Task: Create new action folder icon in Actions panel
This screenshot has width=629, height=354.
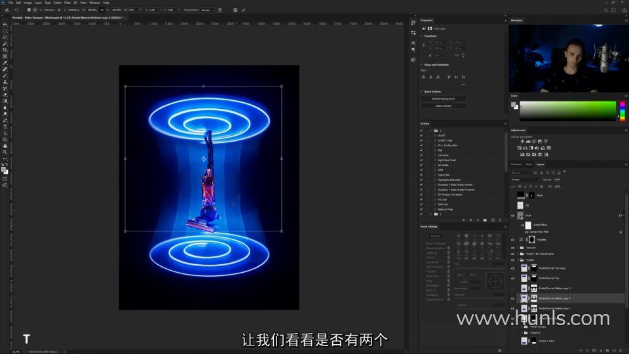Action: pyautogui.click(x=485, y=220)
